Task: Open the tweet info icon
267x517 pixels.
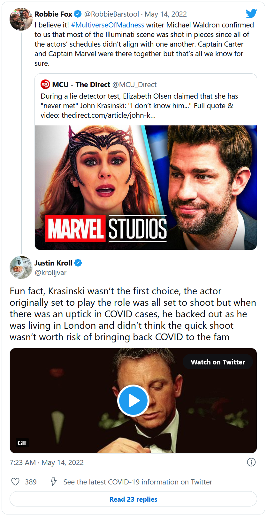Action: coord(251,462)
